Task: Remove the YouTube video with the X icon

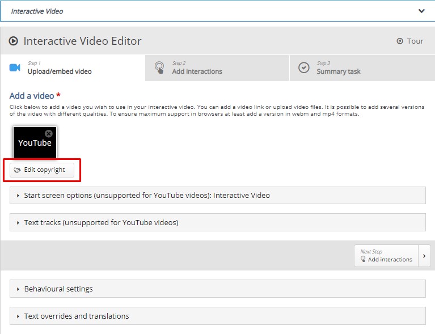Action: tap(49, 133)
